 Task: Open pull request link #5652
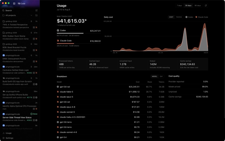(29, 120)
